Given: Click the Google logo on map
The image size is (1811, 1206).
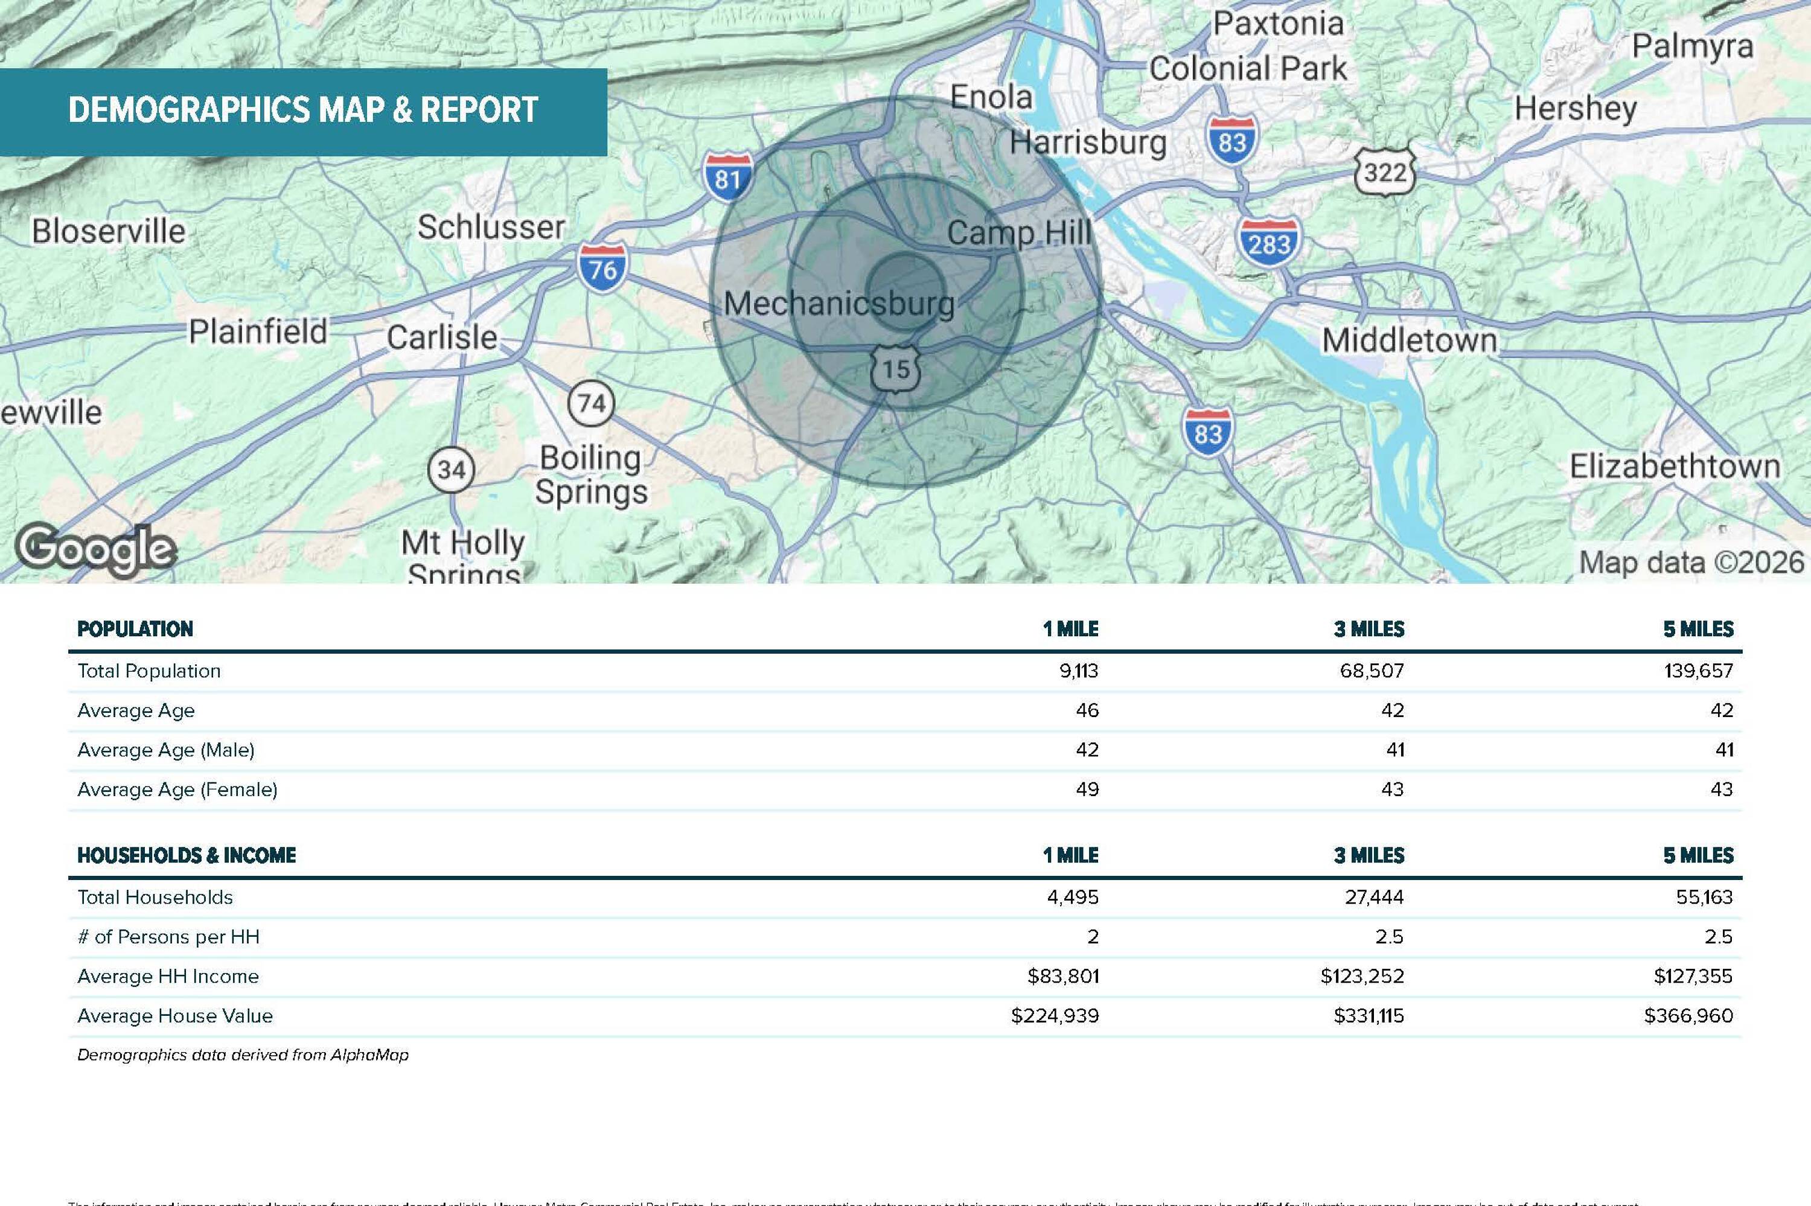Looking at the screenshot, I should 96,549.
